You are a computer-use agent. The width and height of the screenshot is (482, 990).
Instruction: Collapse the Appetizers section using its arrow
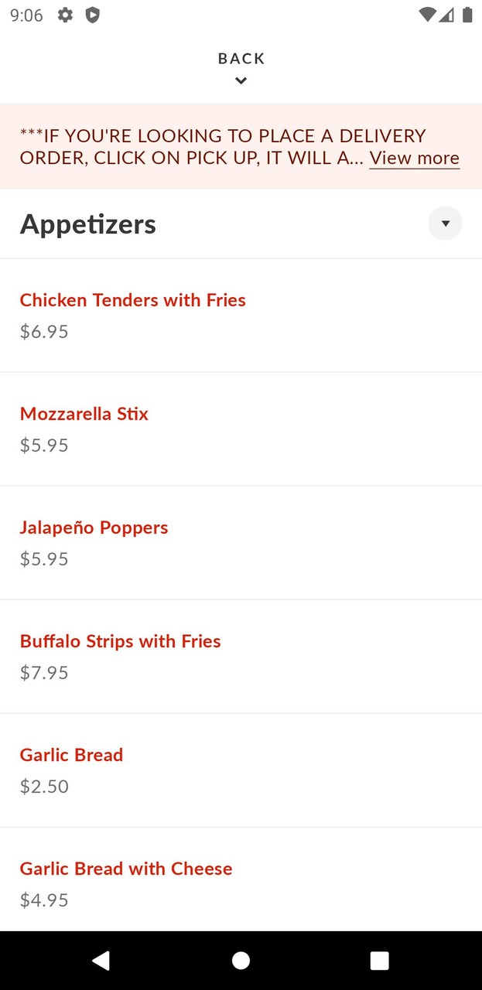point(445,224)
